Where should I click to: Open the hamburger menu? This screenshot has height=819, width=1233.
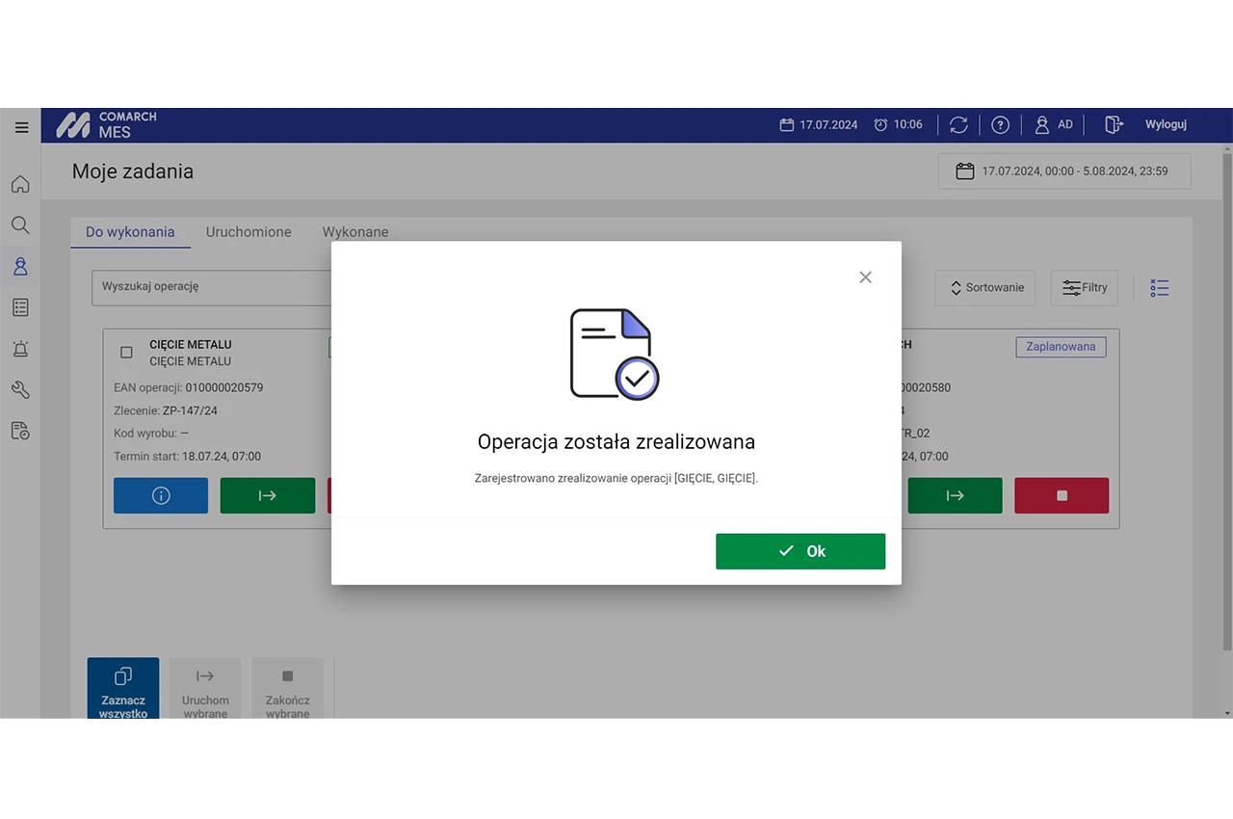click(21, 127)
